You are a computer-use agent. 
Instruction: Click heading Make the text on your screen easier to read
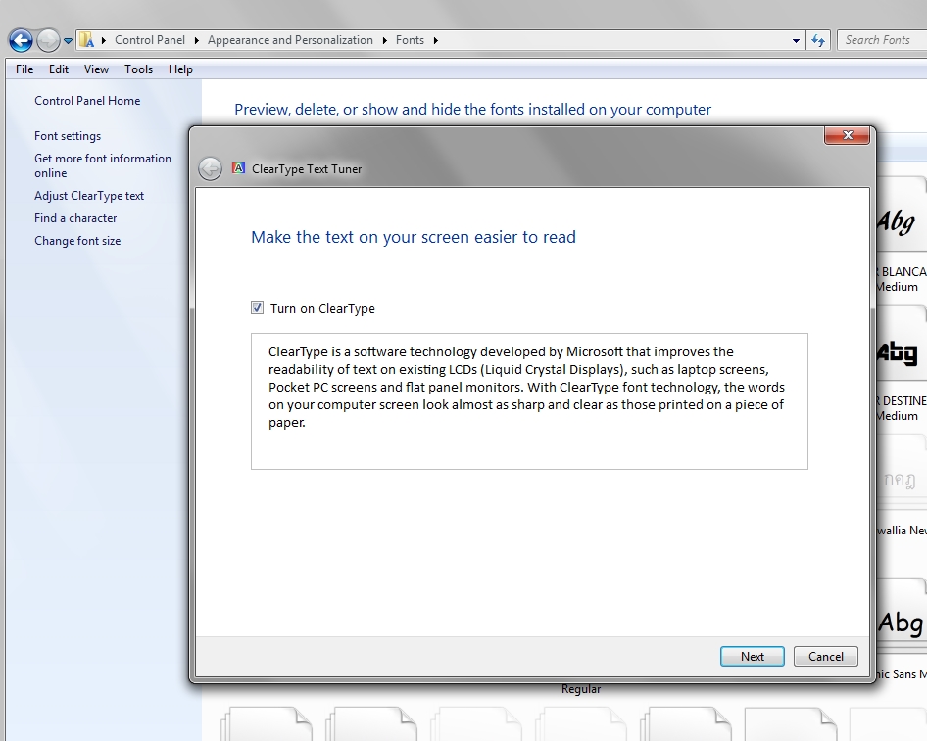[414, 237]
